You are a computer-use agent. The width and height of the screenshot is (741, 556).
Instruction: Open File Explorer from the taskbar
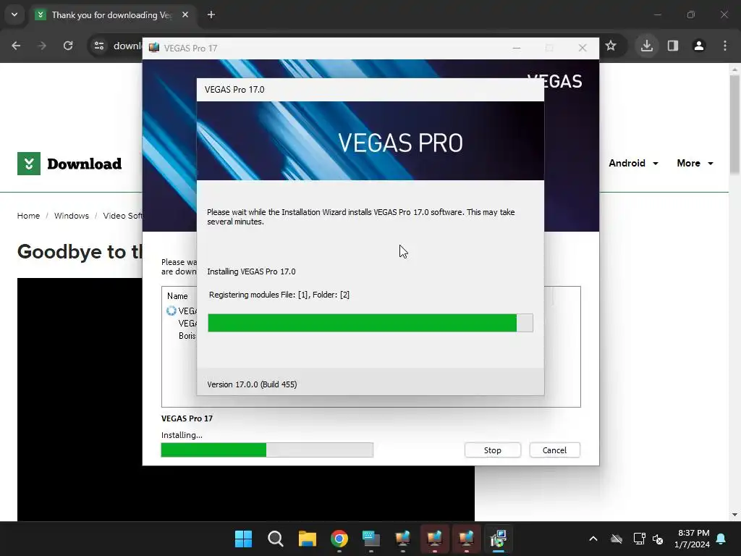307,539
